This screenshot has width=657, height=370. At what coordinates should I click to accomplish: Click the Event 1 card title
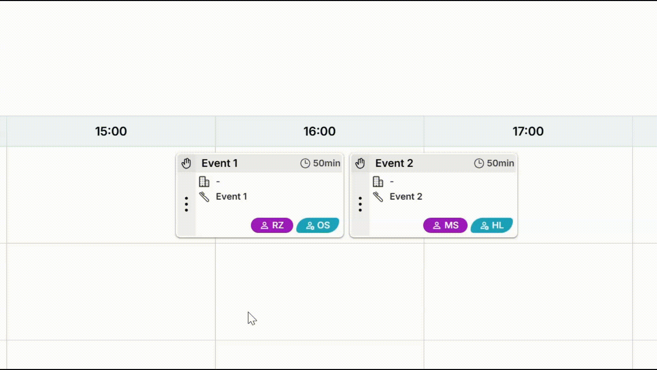coord(219,163)
